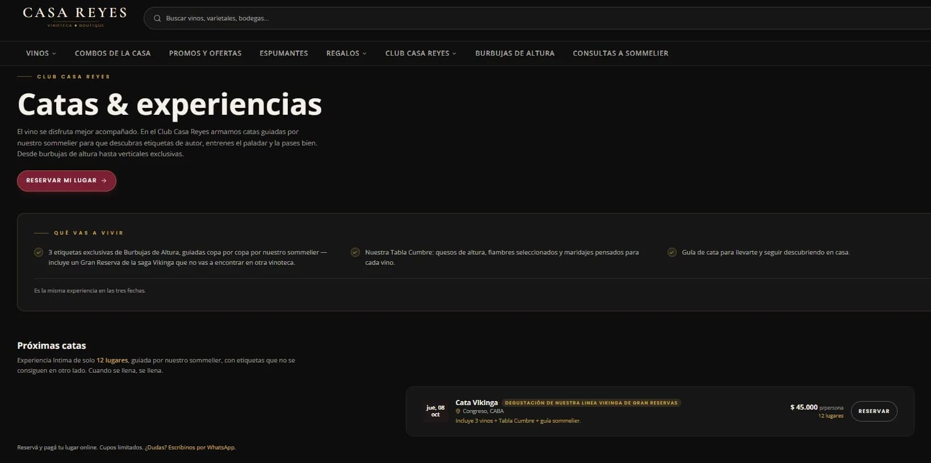Go to Promos y Ofertas
This screenshot has height=463, width=931.
pos(206,53)
